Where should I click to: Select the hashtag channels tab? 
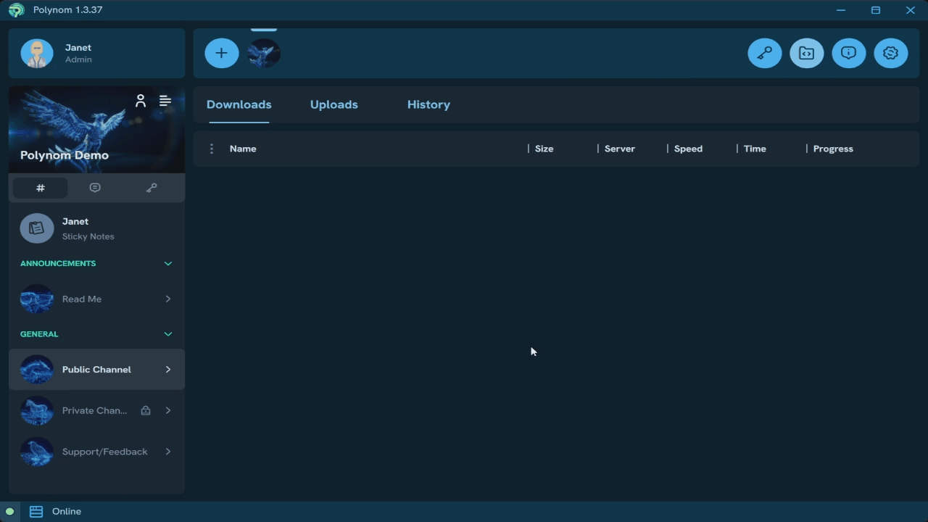click(x=41, y=188)
